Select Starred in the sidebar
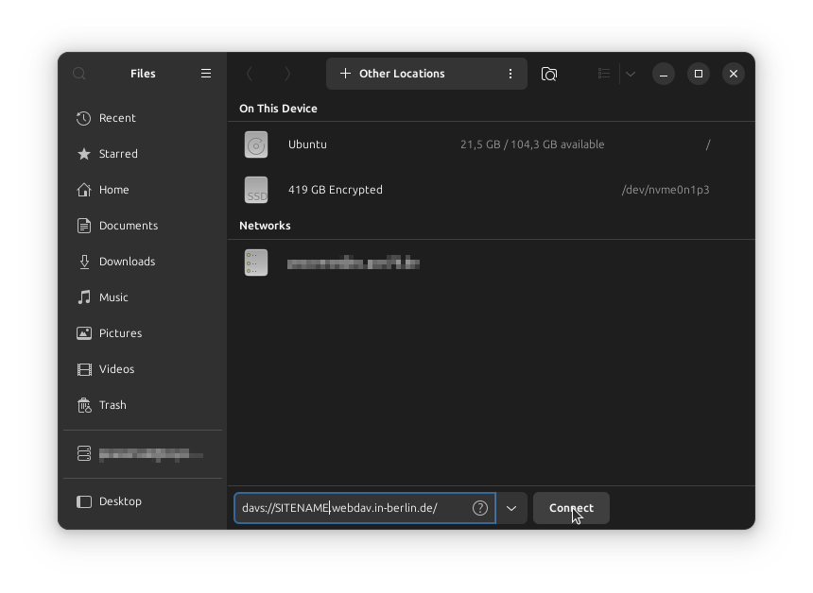Screen dimensions: 813x593 point(118,154)
